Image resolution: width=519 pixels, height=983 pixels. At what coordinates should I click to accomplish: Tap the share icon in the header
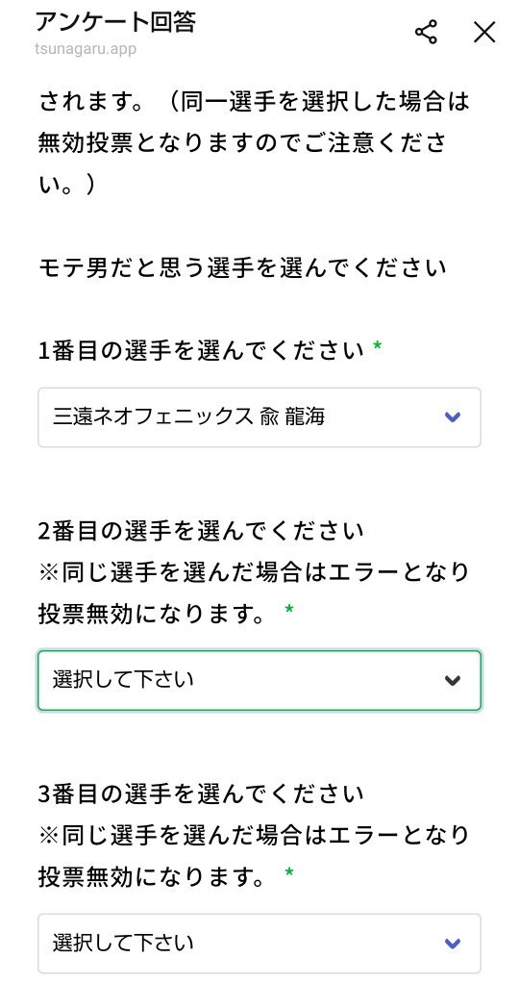(426, 32)
